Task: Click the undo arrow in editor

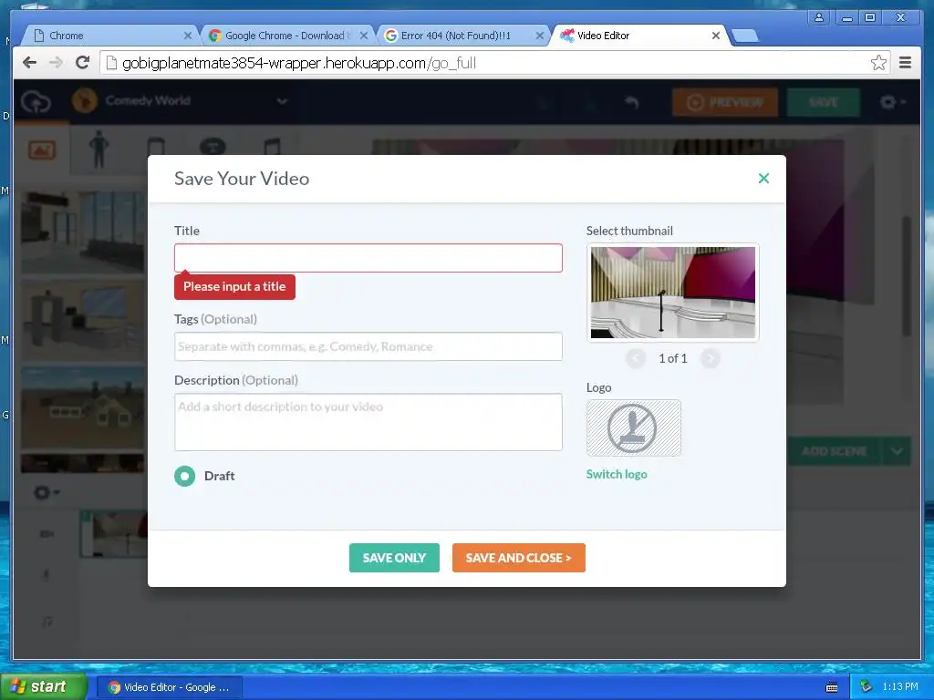Action: click(x=632, y=102)
